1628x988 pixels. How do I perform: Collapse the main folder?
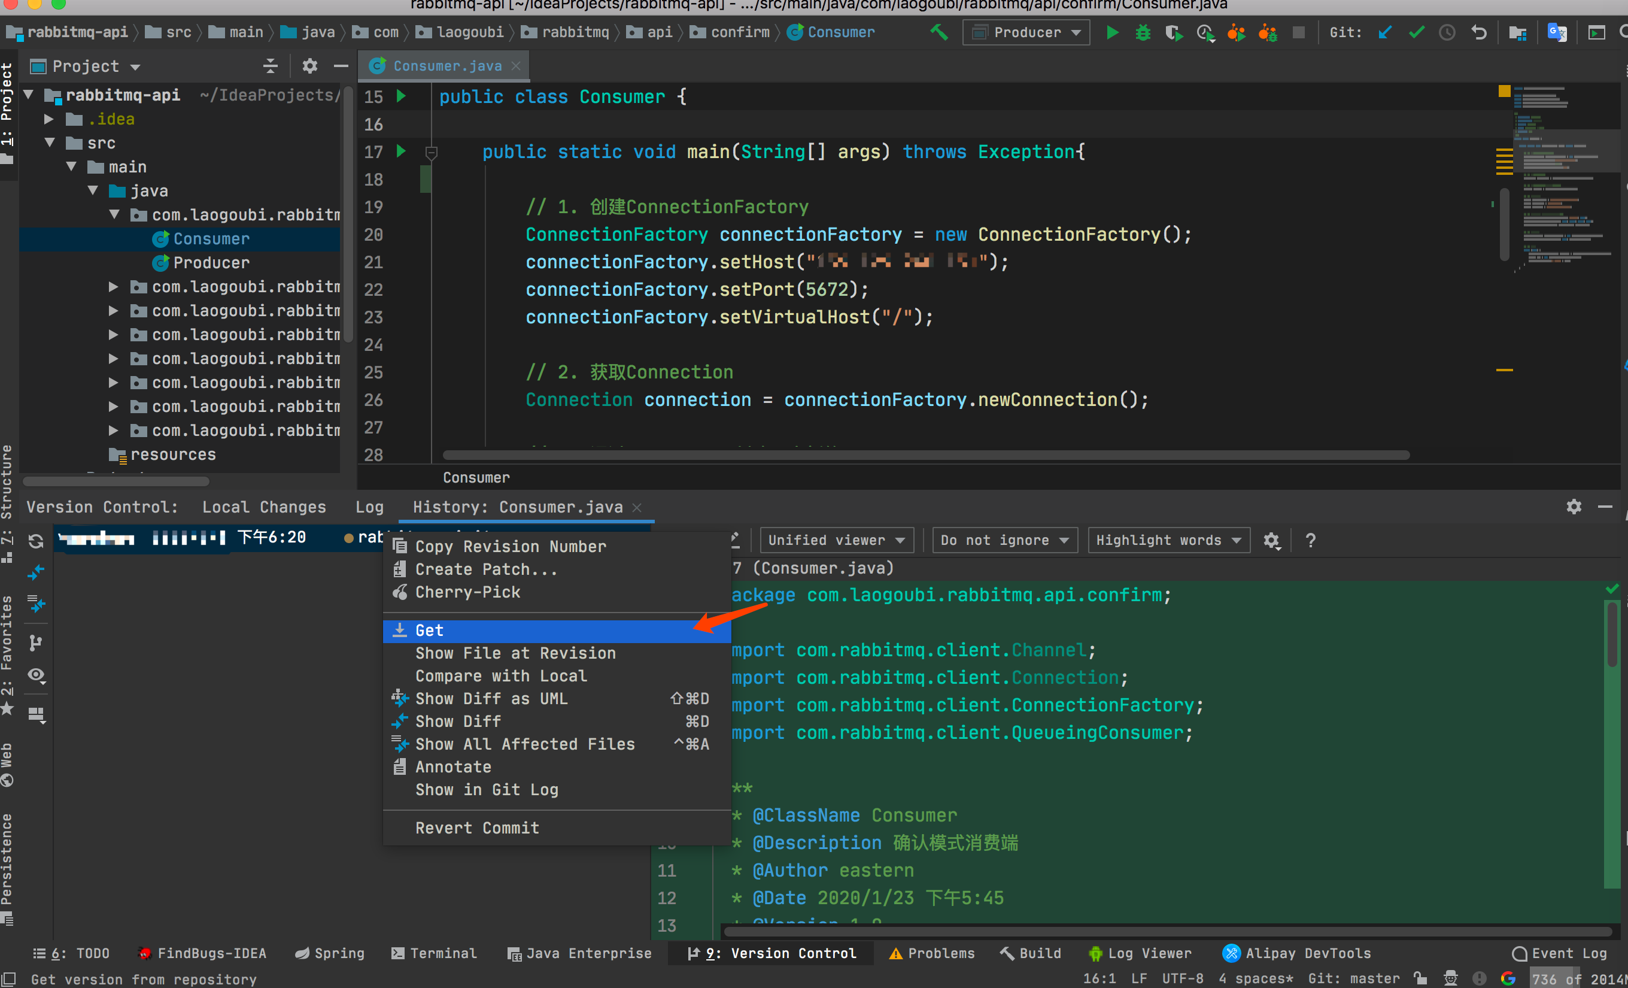[x=71, y=166]
